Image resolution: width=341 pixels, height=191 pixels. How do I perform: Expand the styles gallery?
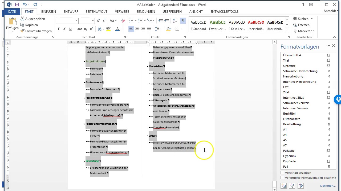(287, 30)
